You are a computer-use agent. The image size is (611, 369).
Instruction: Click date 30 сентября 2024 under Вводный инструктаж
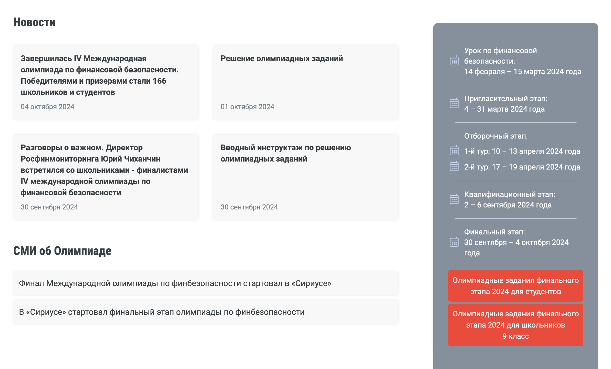[249, 207]
